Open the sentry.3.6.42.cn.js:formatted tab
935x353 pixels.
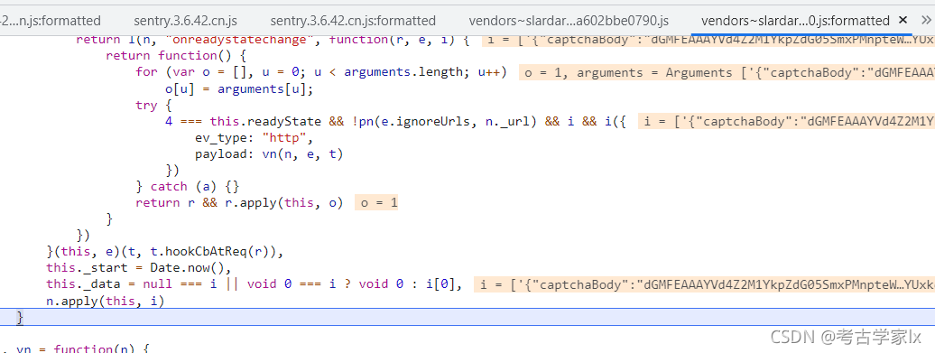click(x=353, y=20)
